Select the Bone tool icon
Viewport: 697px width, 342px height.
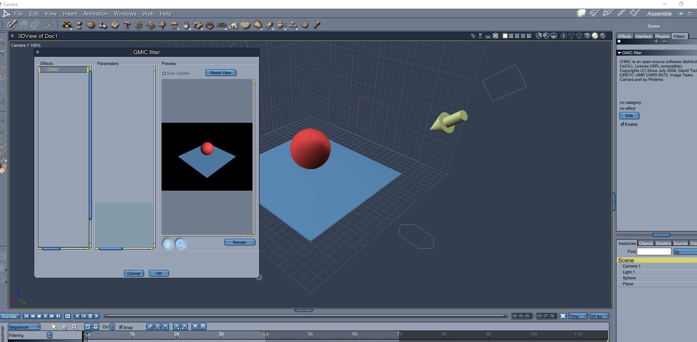pyautogui.click(x=317, y=25)
